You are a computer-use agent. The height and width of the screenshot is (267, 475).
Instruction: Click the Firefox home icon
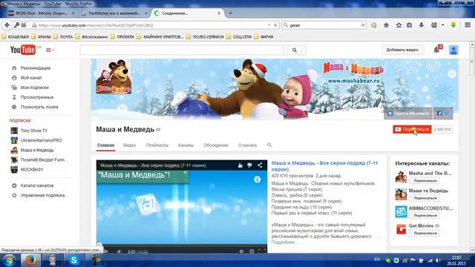tap(386, 25)
